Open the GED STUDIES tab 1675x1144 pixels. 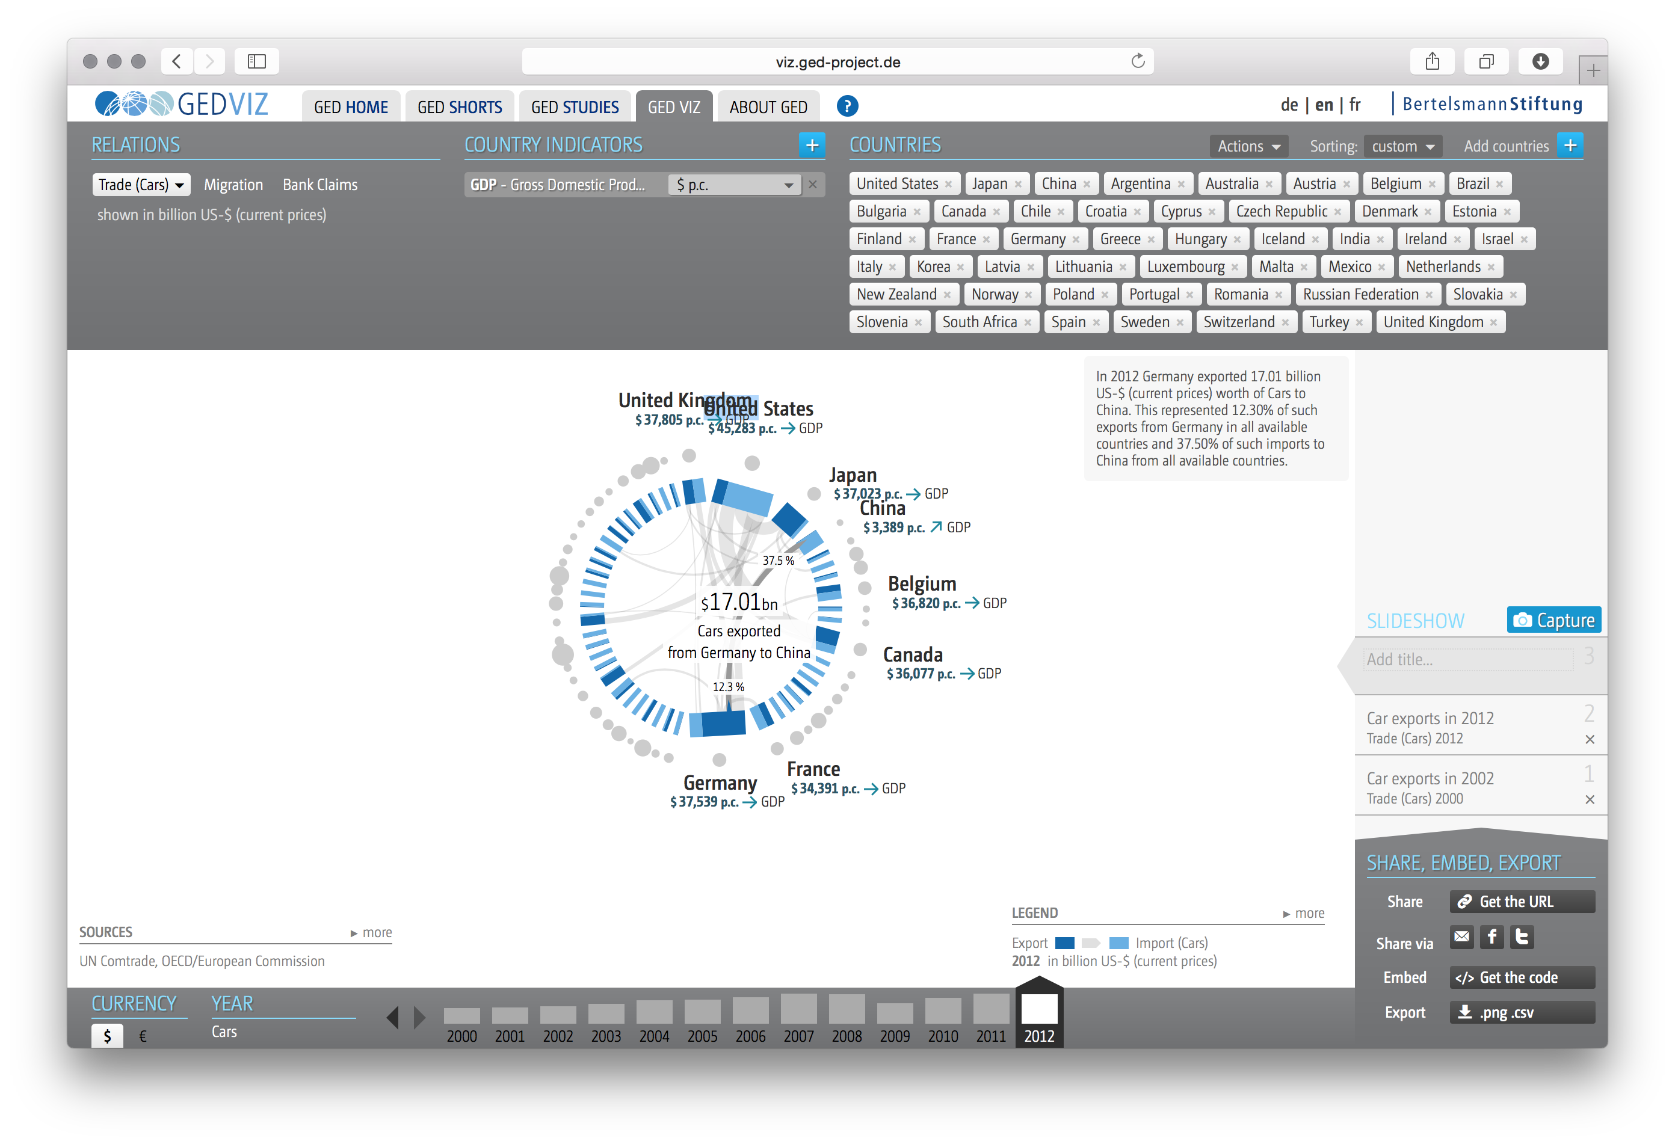(x=575, y=107)
